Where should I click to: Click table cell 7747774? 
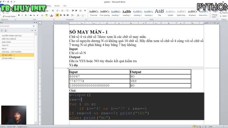(99, 81)
